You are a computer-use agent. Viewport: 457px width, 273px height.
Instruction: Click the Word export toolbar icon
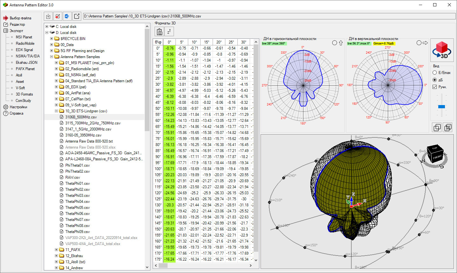pyautogui.click(x=67, y=16)
